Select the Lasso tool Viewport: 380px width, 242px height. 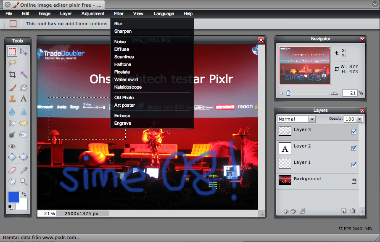tap(12, 63)
